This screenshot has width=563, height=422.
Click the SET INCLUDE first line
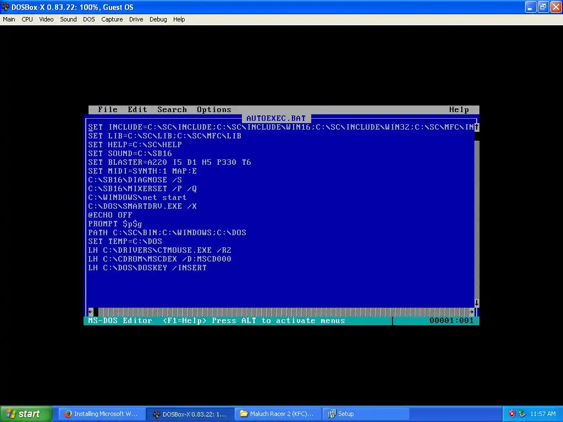[281, 127]
